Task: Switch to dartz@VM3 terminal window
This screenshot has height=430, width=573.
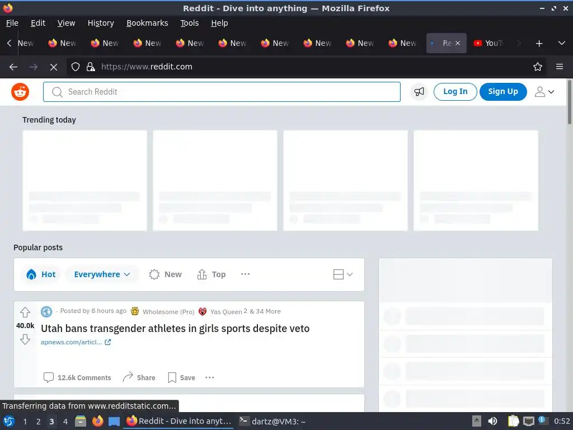Action: point(273,421)
